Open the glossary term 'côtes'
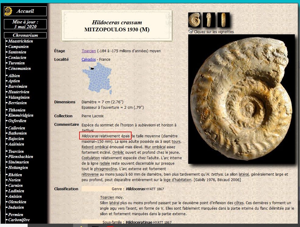 pos(239,203)
